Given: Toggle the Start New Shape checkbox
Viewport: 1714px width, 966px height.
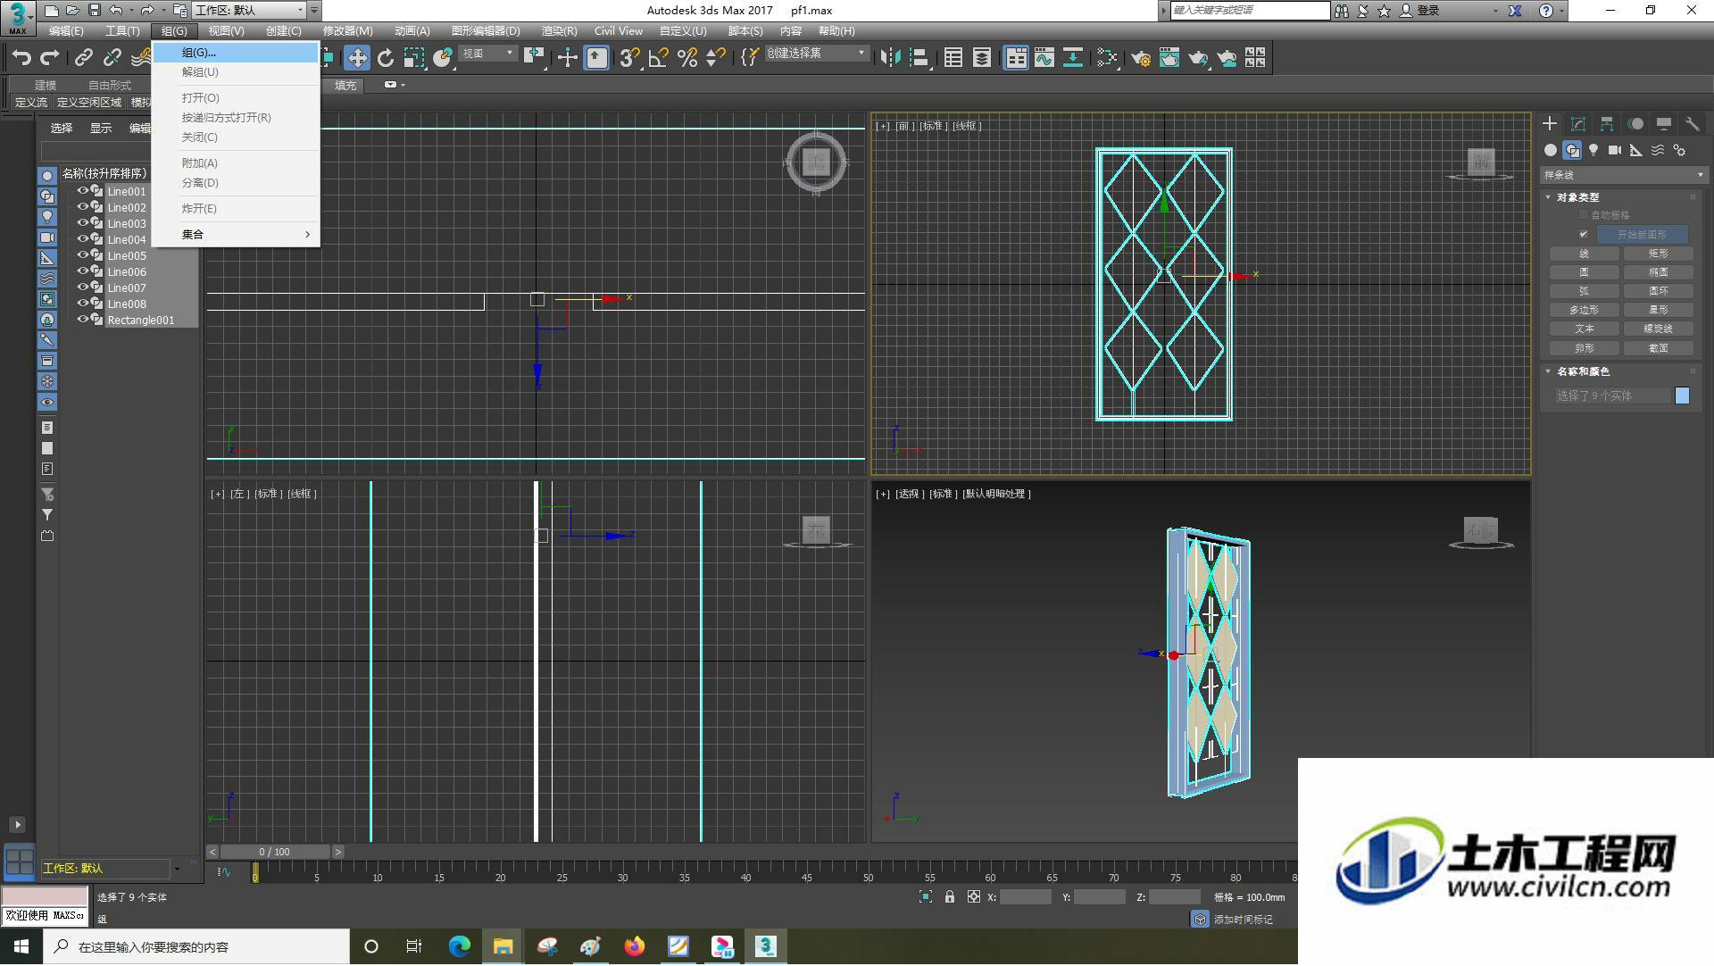Looking at the screenshot, I should pyautogui.click(x=1584, y=235).
